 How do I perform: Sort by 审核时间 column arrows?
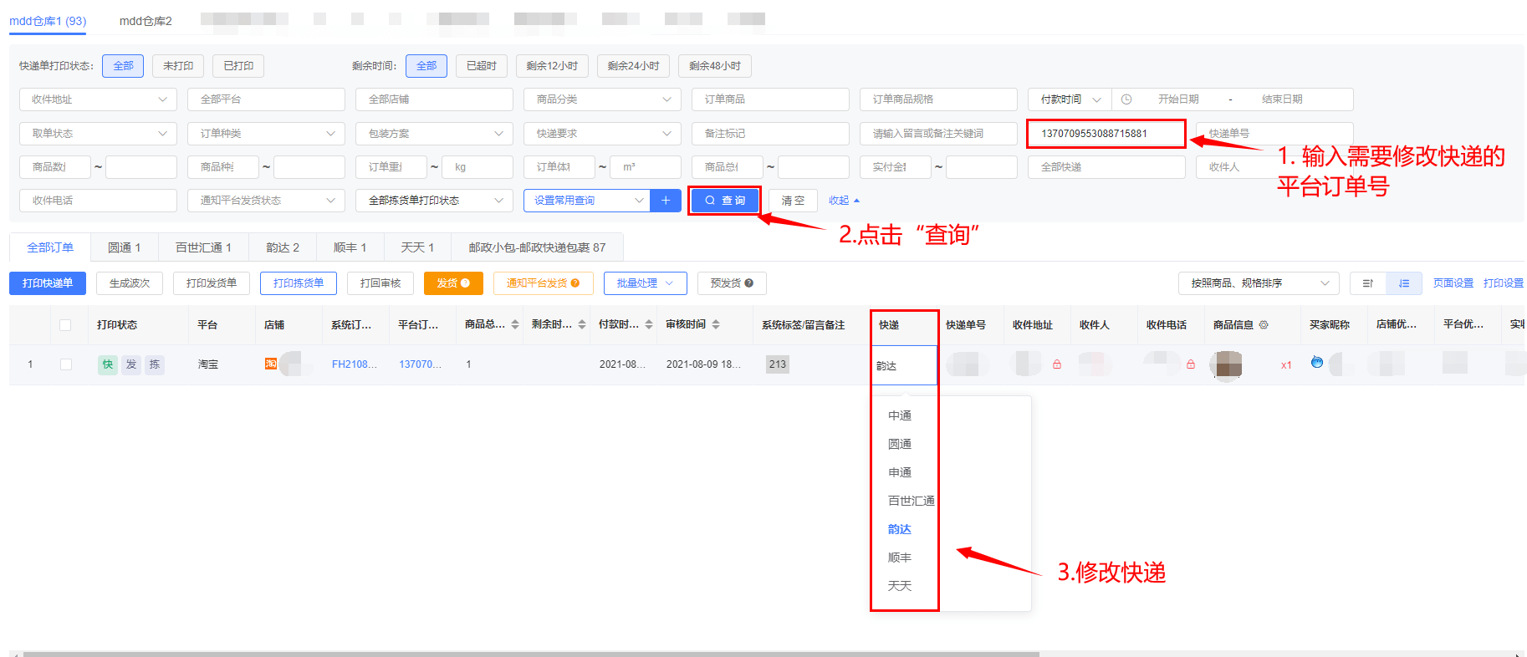click(x=716, y=324)
